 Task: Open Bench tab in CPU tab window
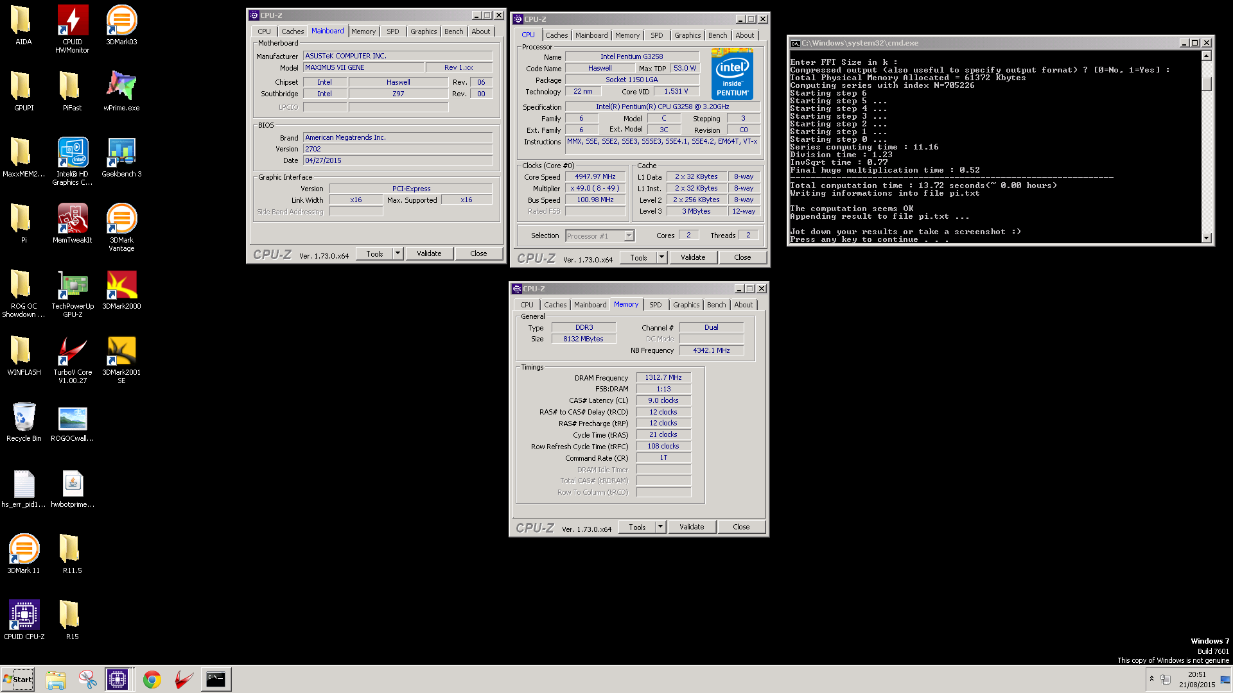[x=718, y=35]
